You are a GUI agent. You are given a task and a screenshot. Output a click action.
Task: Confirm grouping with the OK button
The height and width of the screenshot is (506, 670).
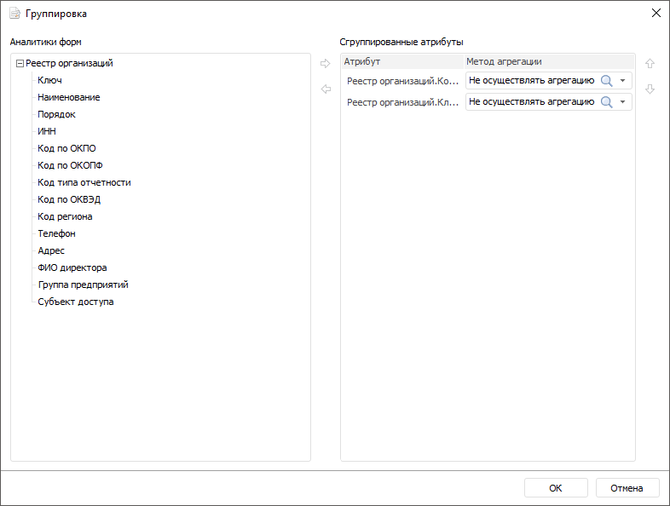556,488
